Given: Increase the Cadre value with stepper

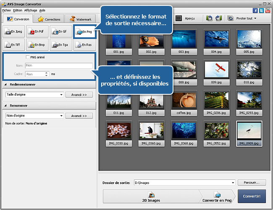Looking at the screenshot, I should (x=46, y=73).
